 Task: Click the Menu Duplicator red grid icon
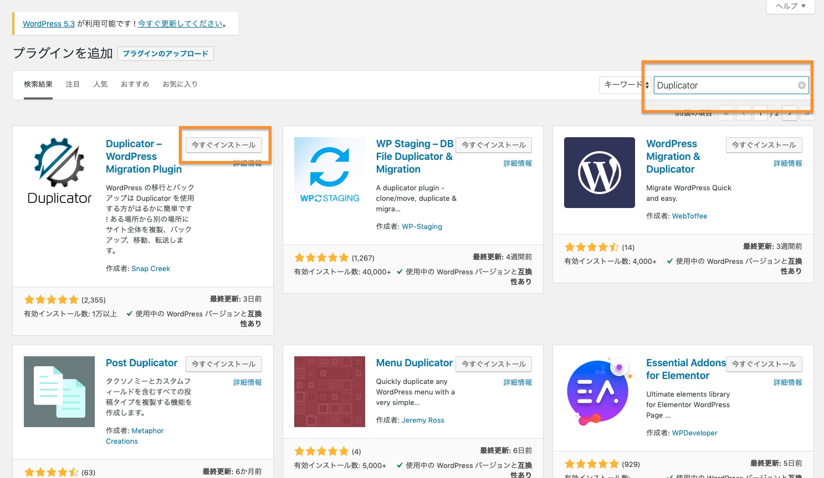pos(329,392)
